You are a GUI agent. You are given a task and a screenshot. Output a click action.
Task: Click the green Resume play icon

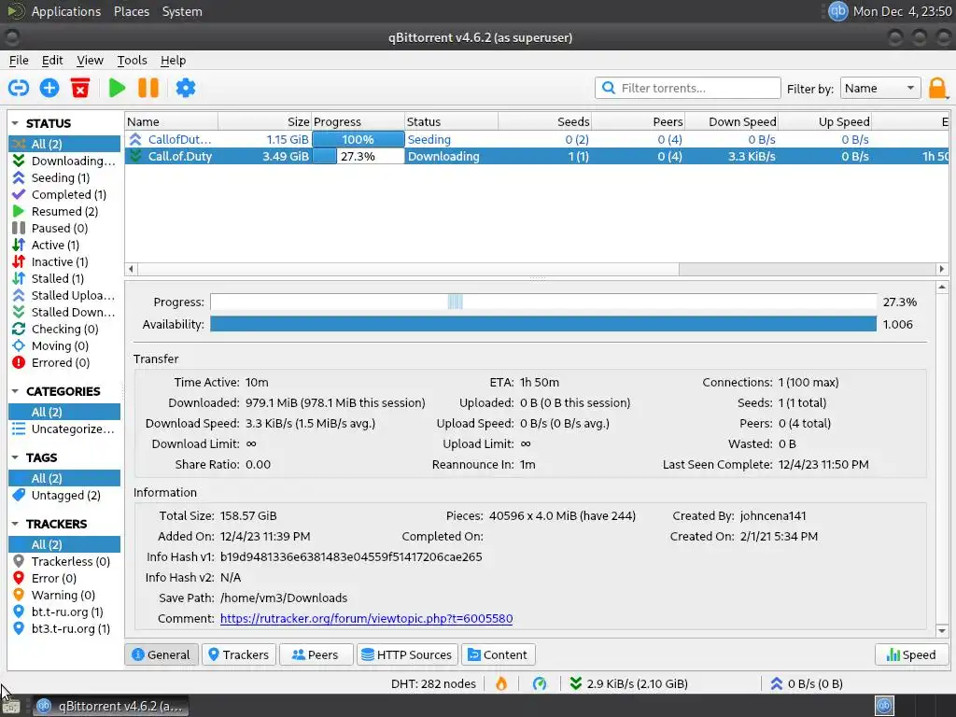pos(117,88)
